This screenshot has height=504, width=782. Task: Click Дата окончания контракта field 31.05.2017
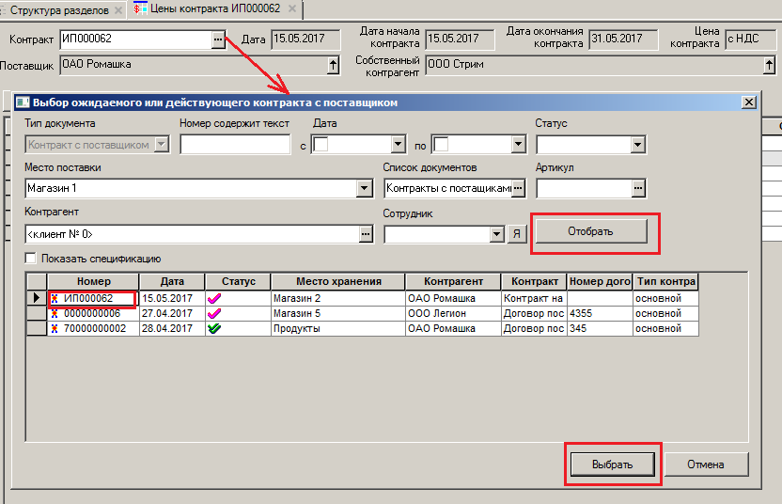(623, 39)
